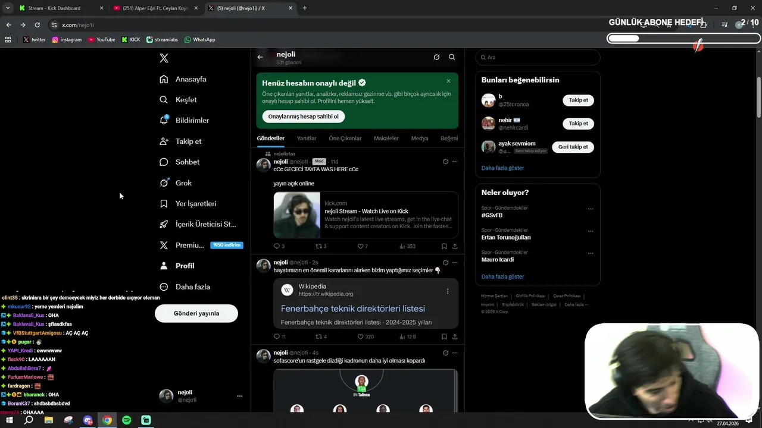Click Onaylanmış hesap sahibi ol button
The image size is (762, 428).
click(x=304, y=117)
